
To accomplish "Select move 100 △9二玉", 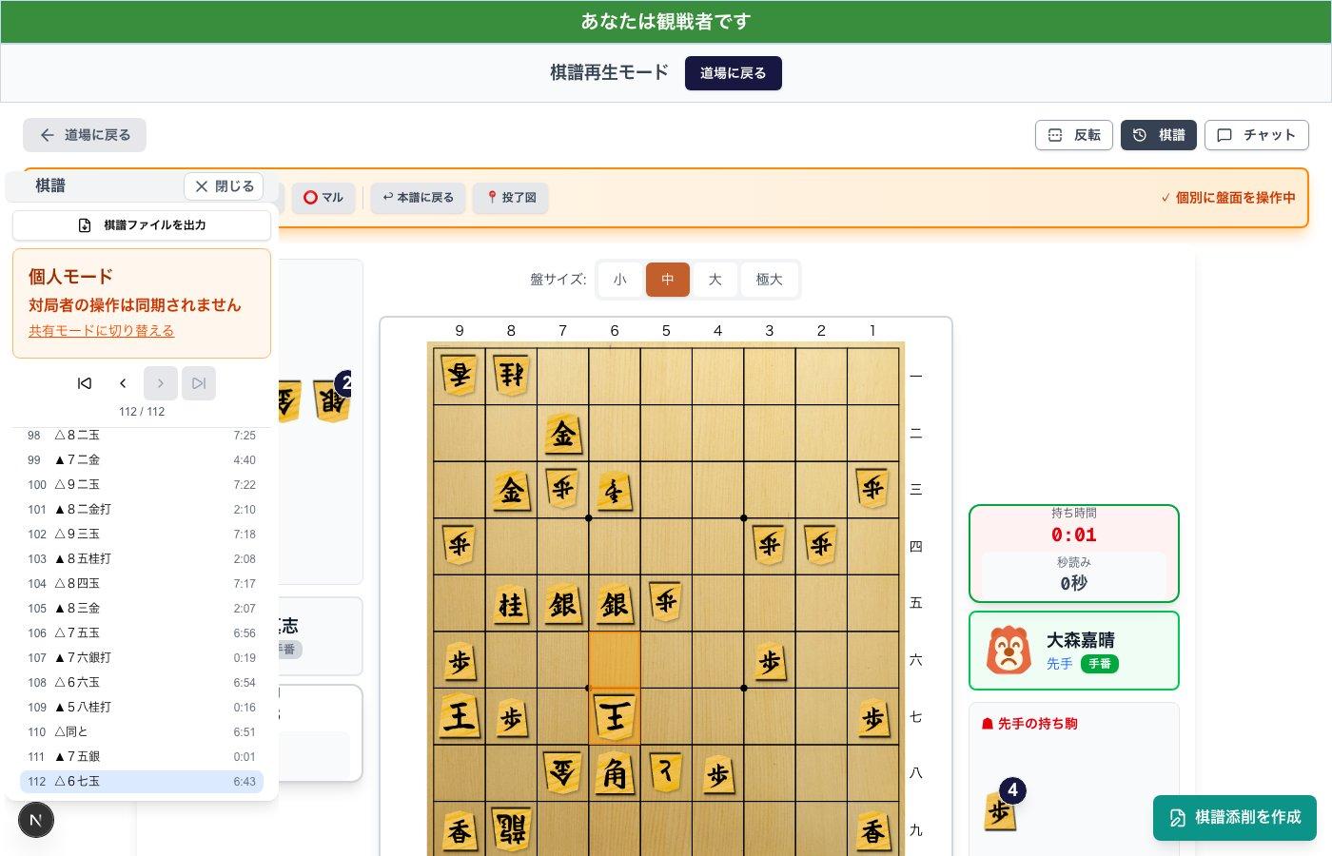I will click(x=142, y=485).
